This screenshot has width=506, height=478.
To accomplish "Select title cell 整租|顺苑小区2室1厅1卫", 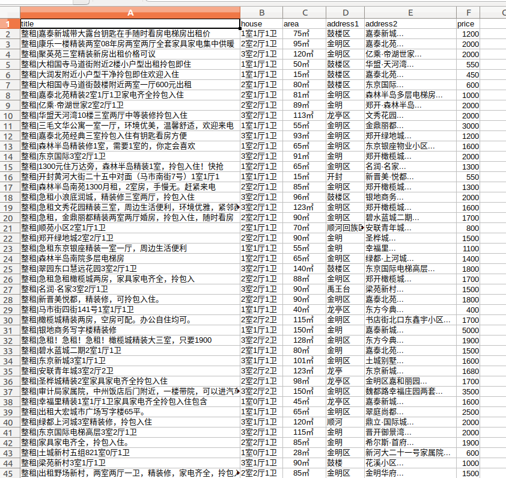I will coord(130,228).
